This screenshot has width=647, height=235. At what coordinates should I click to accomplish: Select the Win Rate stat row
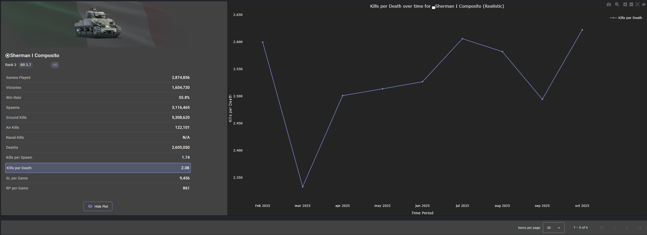coord(98,98)
